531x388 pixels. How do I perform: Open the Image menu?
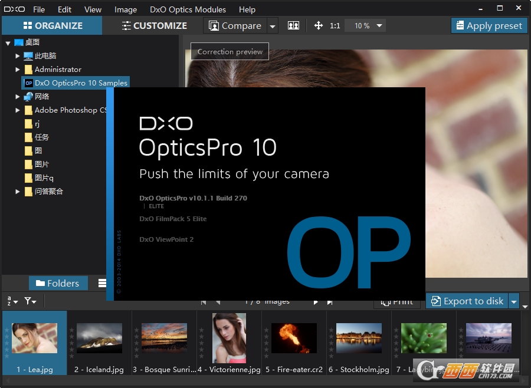click(x=125, y=9)
